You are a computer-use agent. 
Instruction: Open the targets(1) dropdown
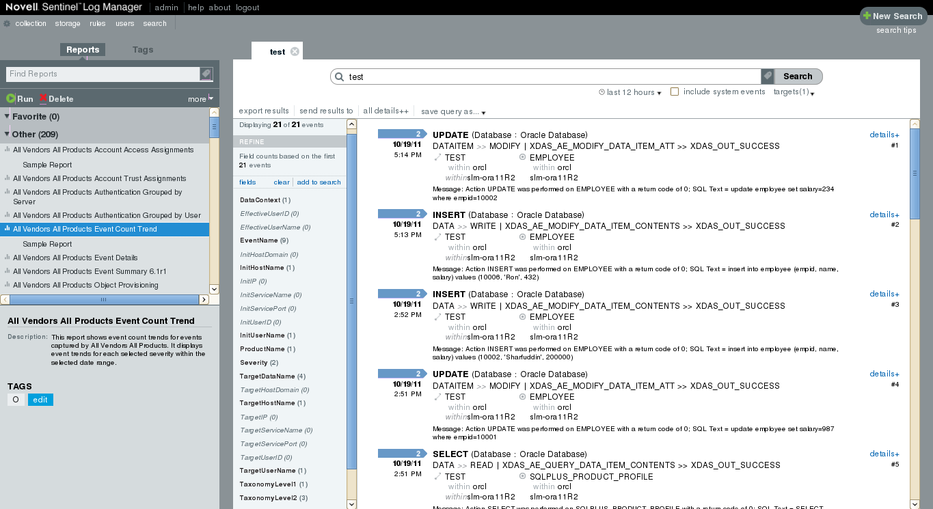[x=794, y=92]
